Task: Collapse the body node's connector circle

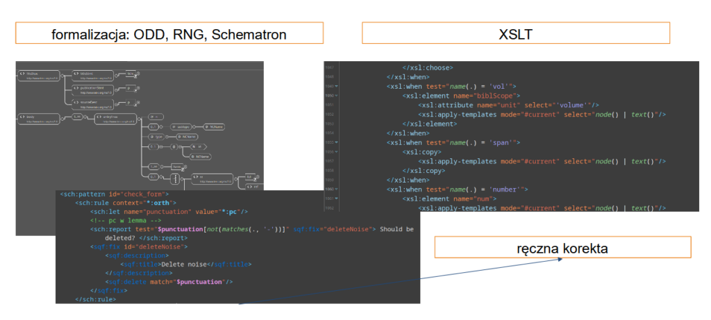Action: point(63,119)
